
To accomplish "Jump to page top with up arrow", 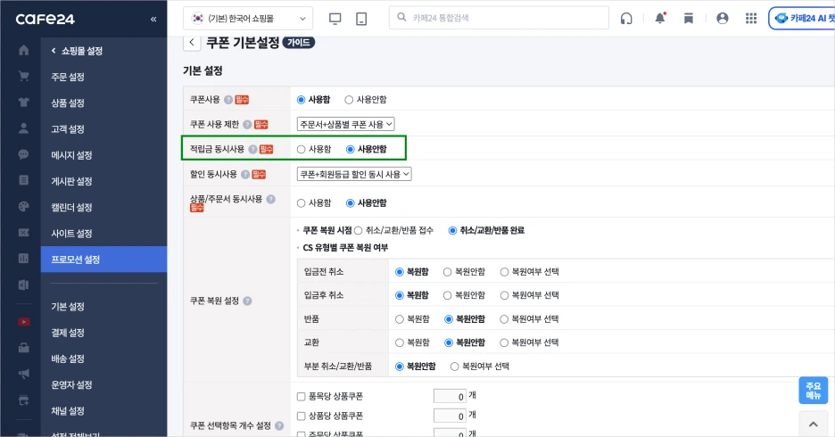I will click(x=814, y=425).
